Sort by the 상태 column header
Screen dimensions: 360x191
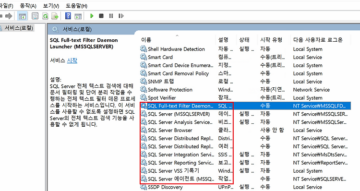[x=244, y=40]
